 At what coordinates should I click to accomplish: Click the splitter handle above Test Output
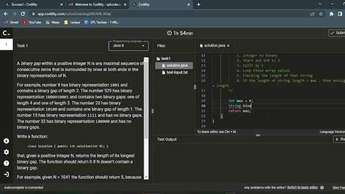[x=258, y=135]
